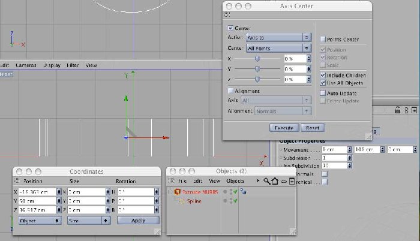The width and height of the screenshot is (420, 241).
Task: Click the lock icon in attributes panel
Action: coord(398,110)
